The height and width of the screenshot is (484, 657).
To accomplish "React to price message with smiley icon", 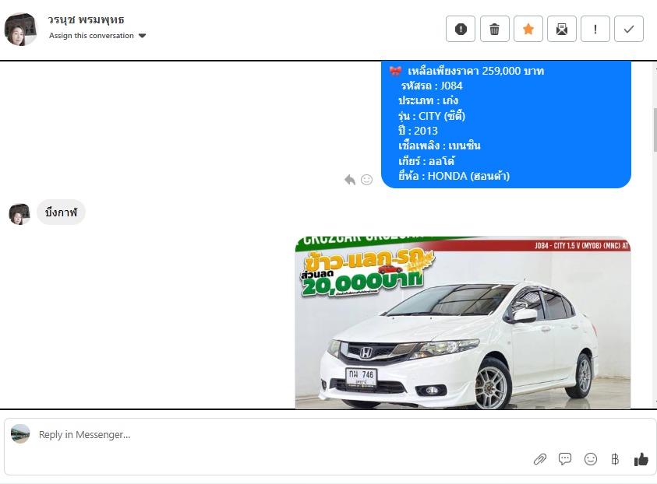I will coord(366,180).
